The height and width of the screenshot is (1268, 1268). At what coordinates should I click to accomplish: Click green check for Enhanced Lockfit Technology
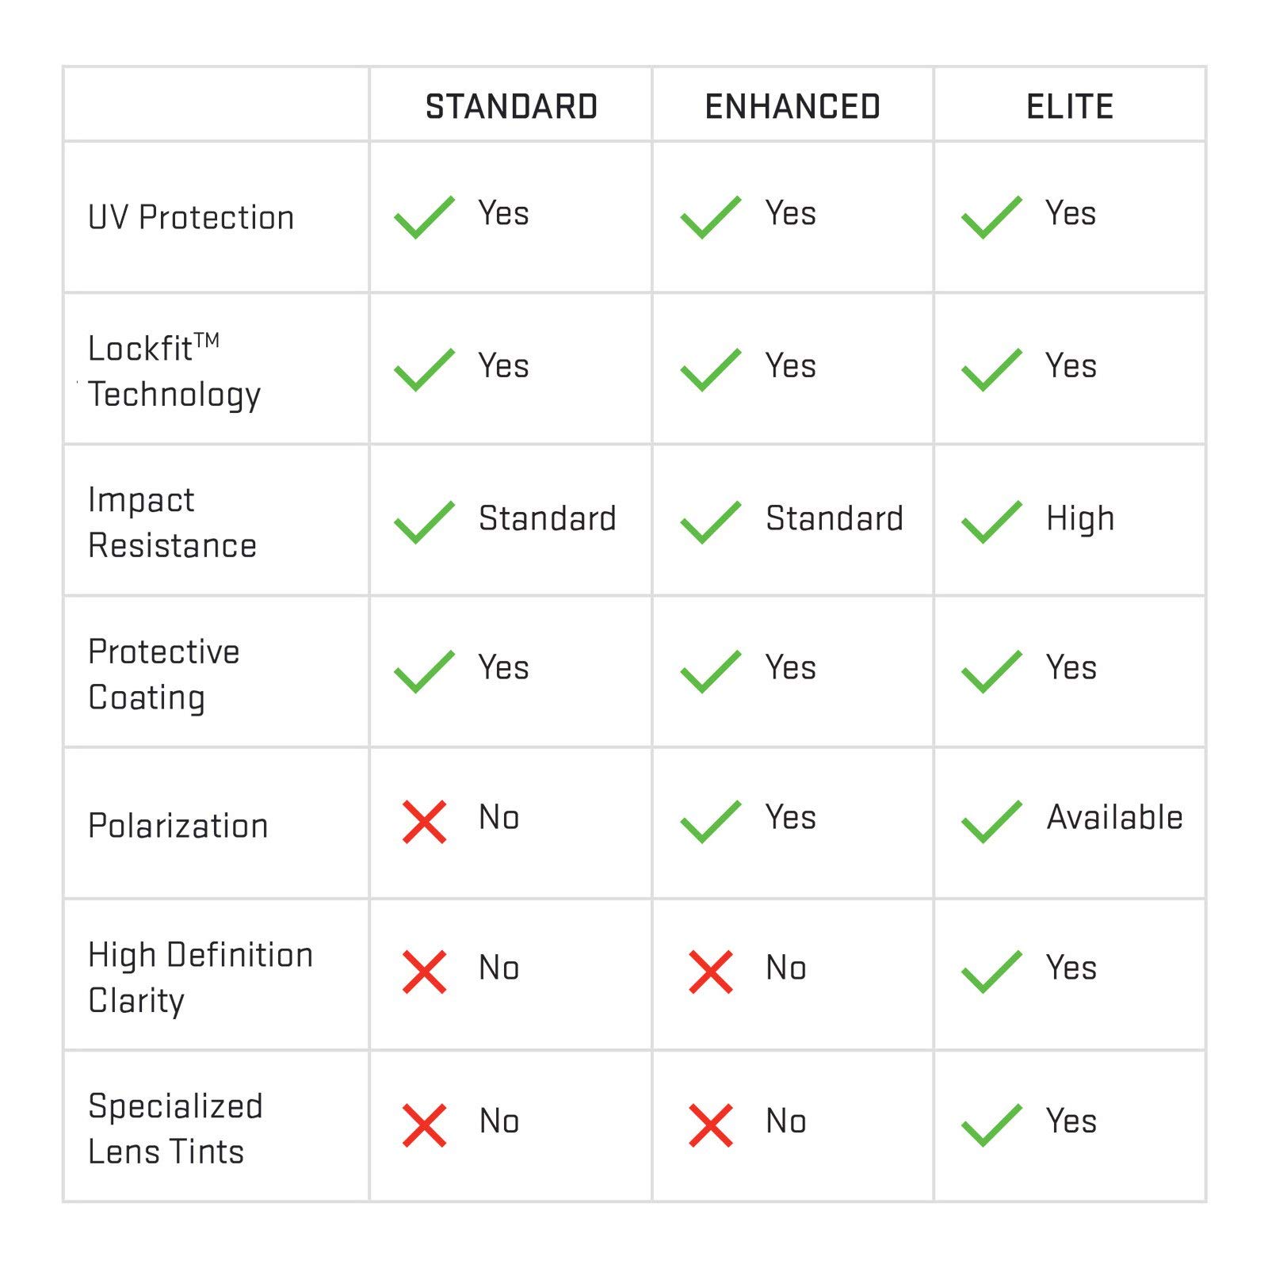tap(710, 370)
